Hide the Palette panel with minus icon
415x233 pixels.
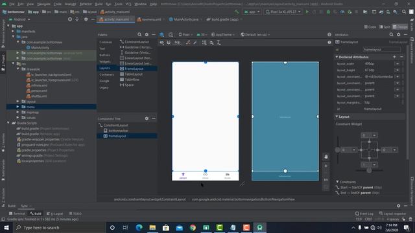[x=154, y=34]
